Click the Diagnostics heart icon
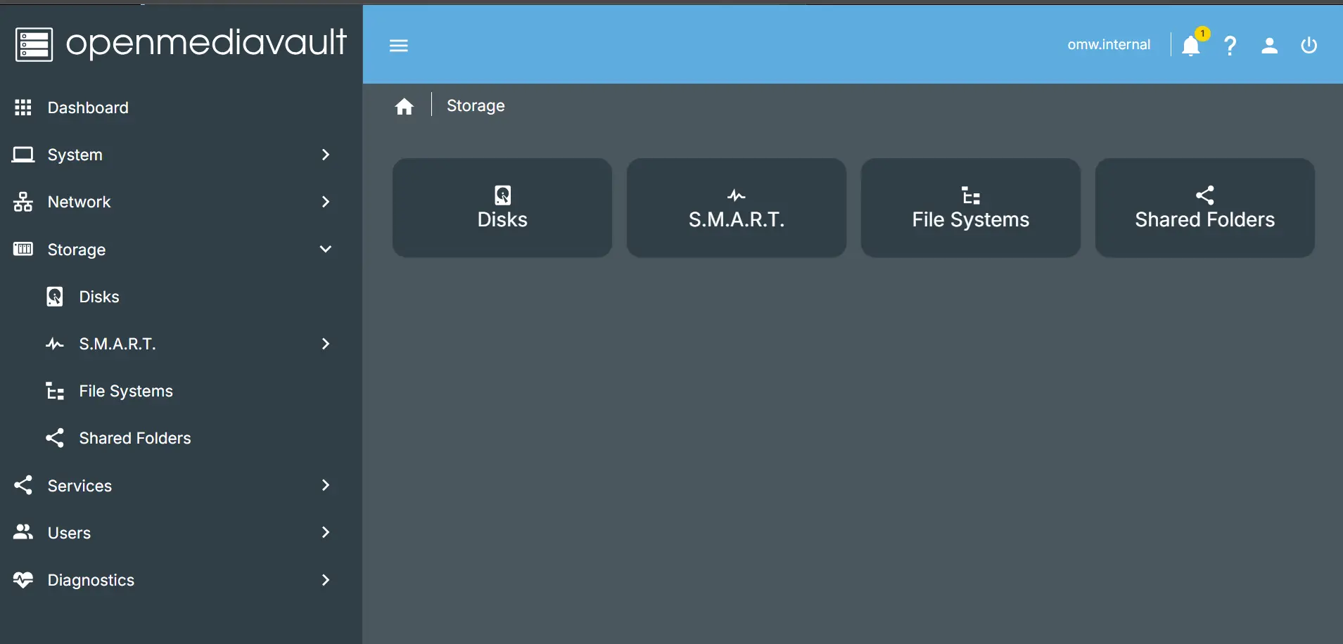This screenshot has height=644, width=1343. 23,579
